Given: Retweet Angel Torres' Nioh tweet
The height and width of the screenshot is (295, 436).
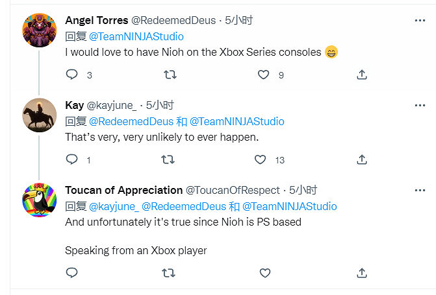Looking at the screenshot, I should (170, 75).
